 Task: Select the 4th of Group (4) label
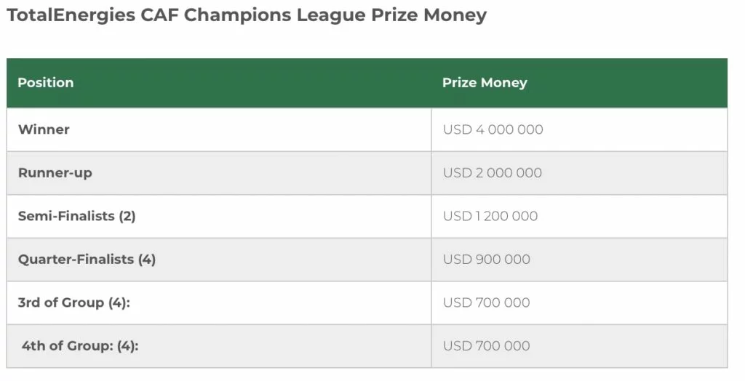[80, 346]
